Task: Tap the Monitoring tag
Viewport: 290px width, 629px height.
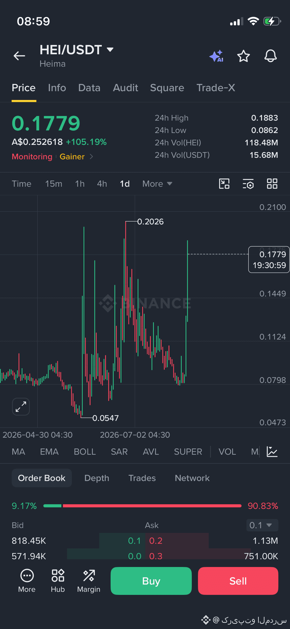Action: coord(32,156)
